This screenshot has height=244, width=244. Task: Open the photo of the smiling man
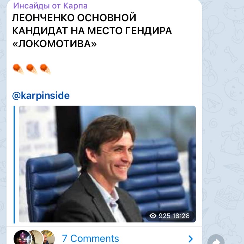[107, 164]
